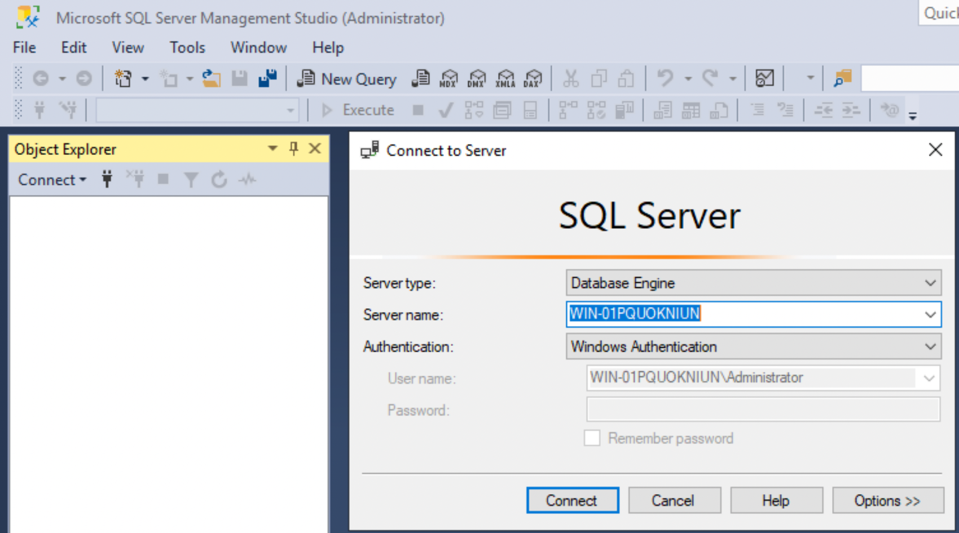Expand the Authentication dropdown

pos(930,347)
